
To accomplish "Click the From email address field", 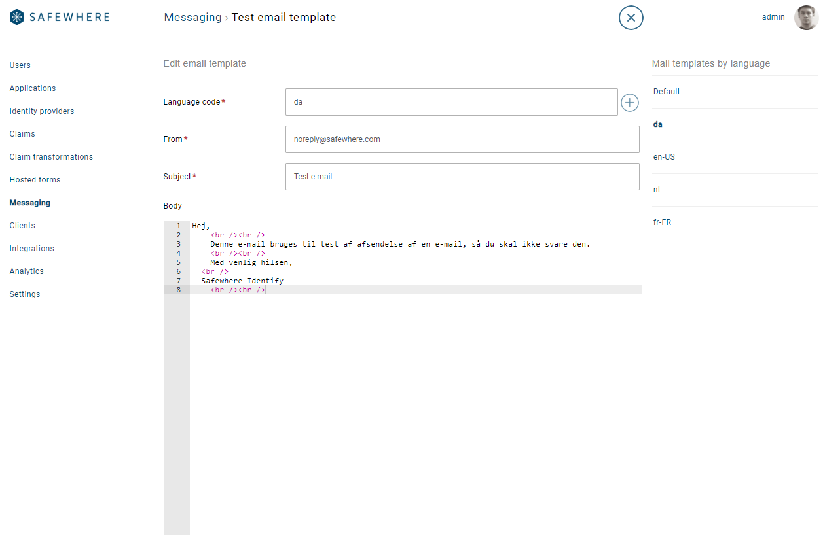I will 462,139.
